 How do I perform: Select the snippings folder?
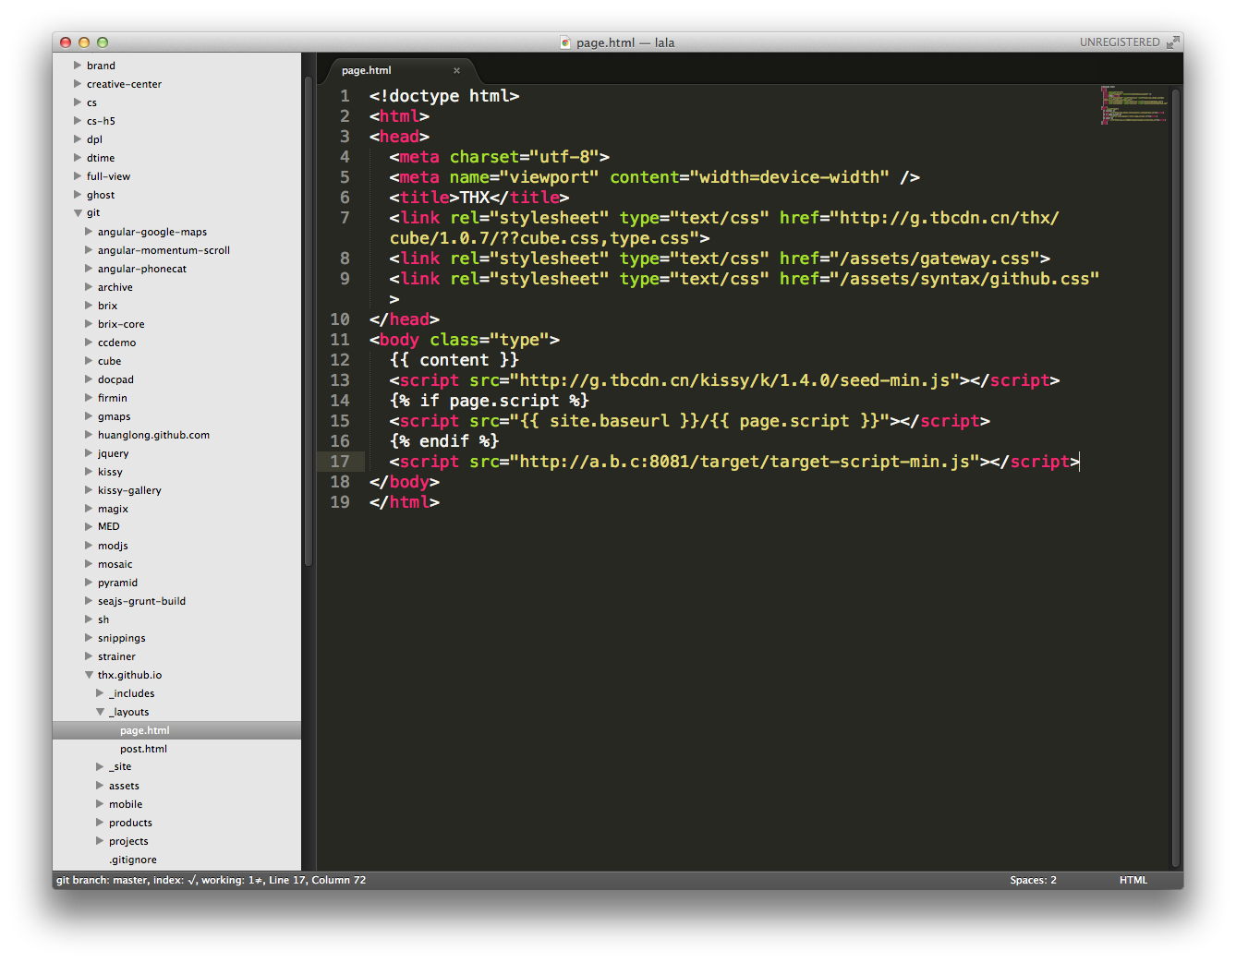point(122,638)
